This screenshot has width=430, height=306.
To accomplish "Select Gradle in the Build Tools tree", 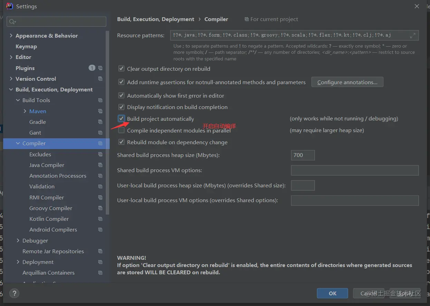I will pyautogui.click(x=38, y=122).
